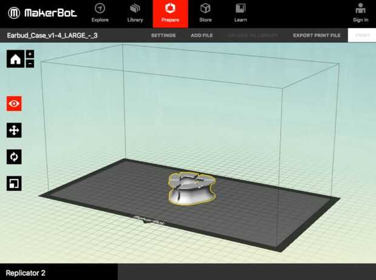Click the Replicator 2 printer label
The width and height of the screenshot is (376, 280).
coord(25,273)
